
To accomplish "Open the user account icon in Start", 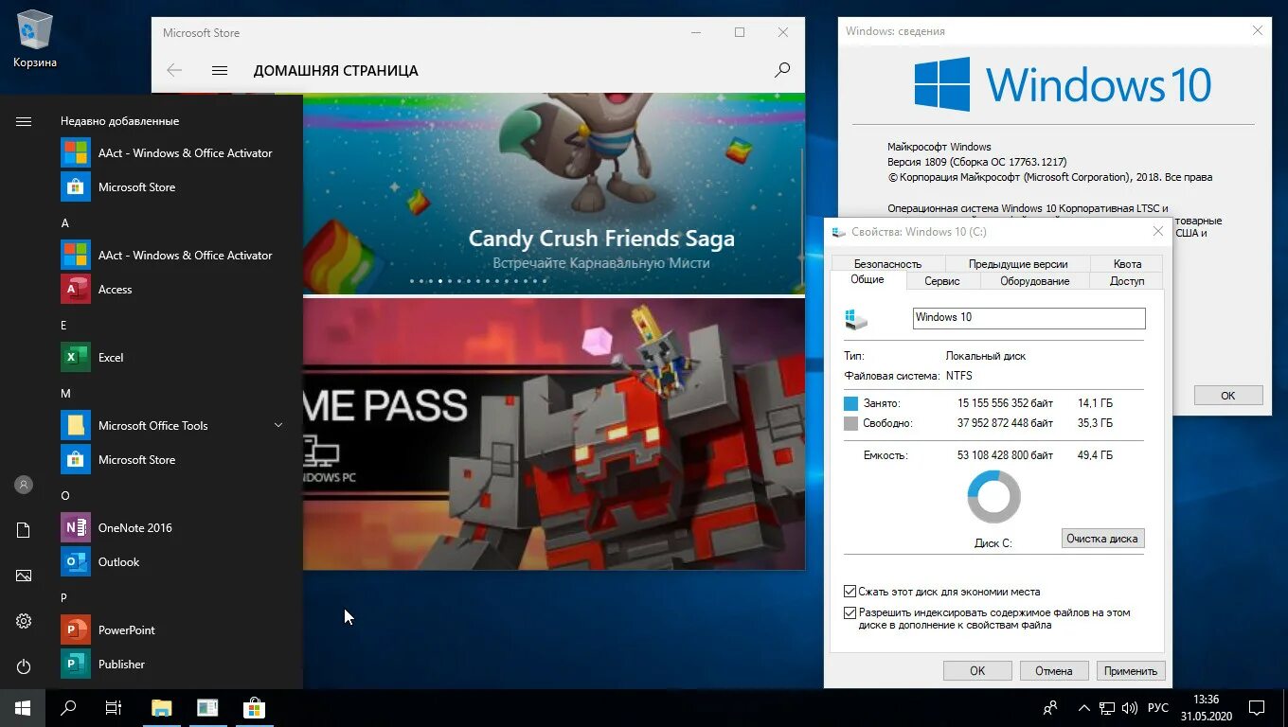I will [24, 485].
